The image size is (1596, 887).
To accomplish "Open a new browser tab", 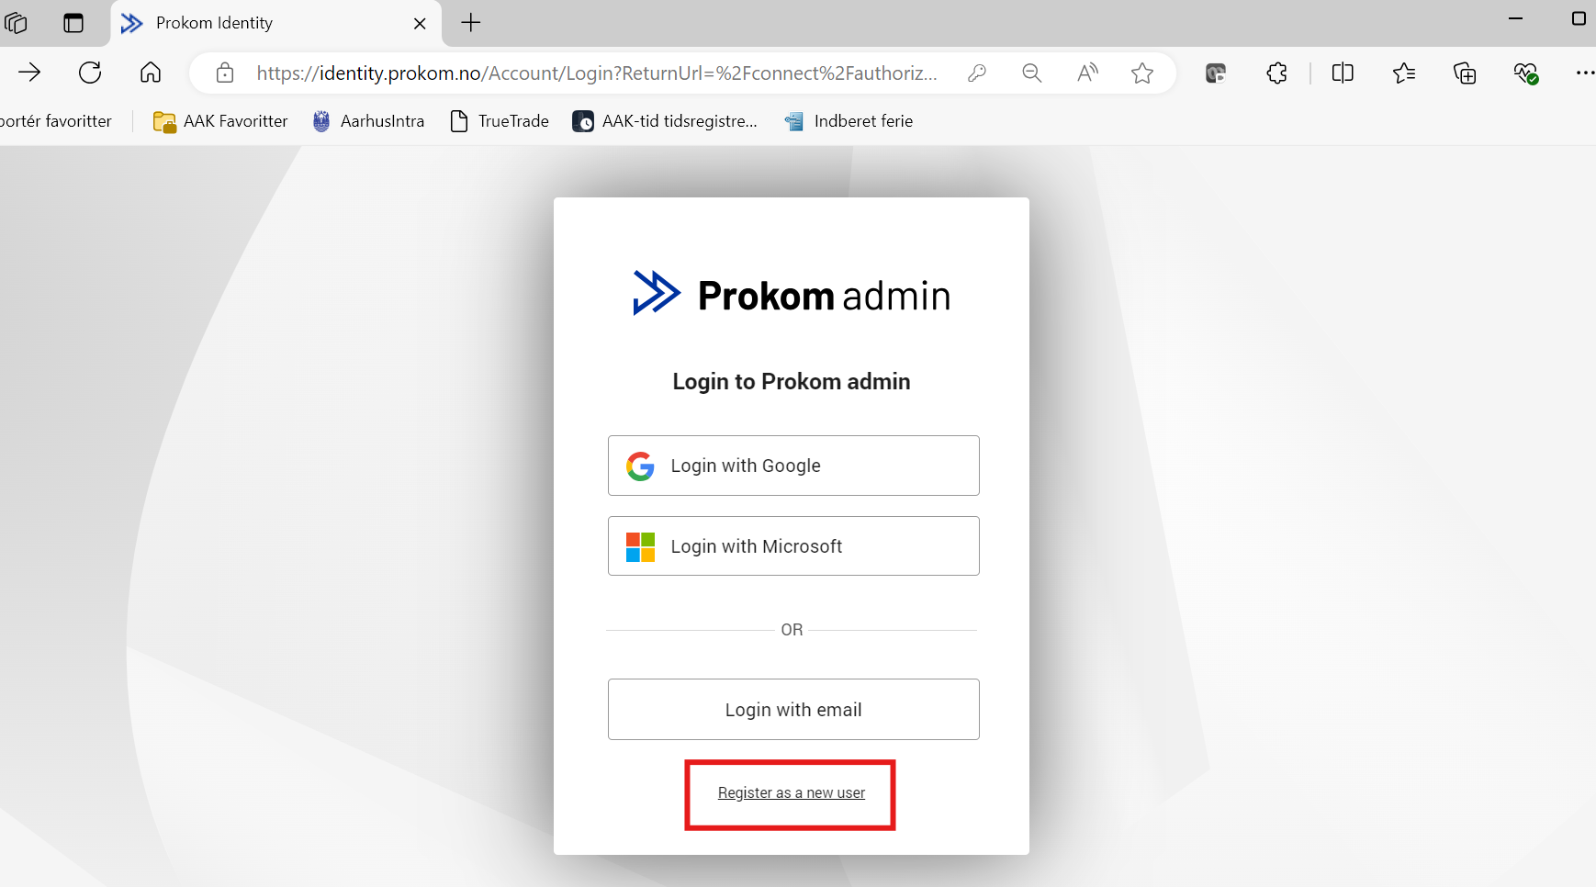I will pos(471,23).
